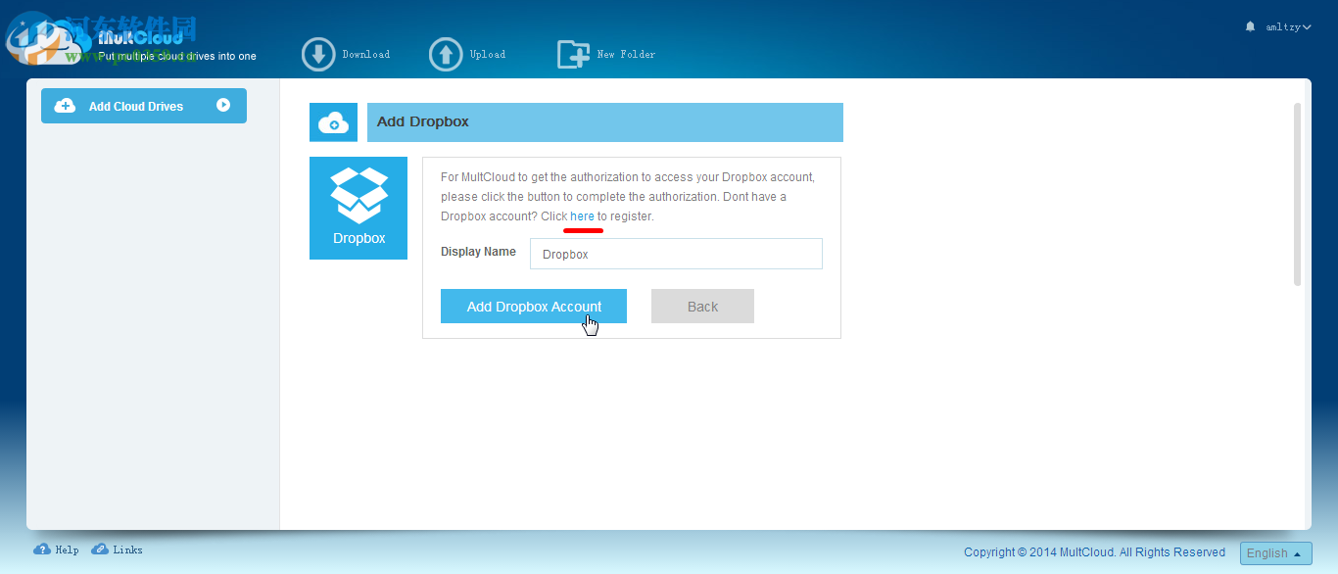Open the Download tool

tap(318, 54)
